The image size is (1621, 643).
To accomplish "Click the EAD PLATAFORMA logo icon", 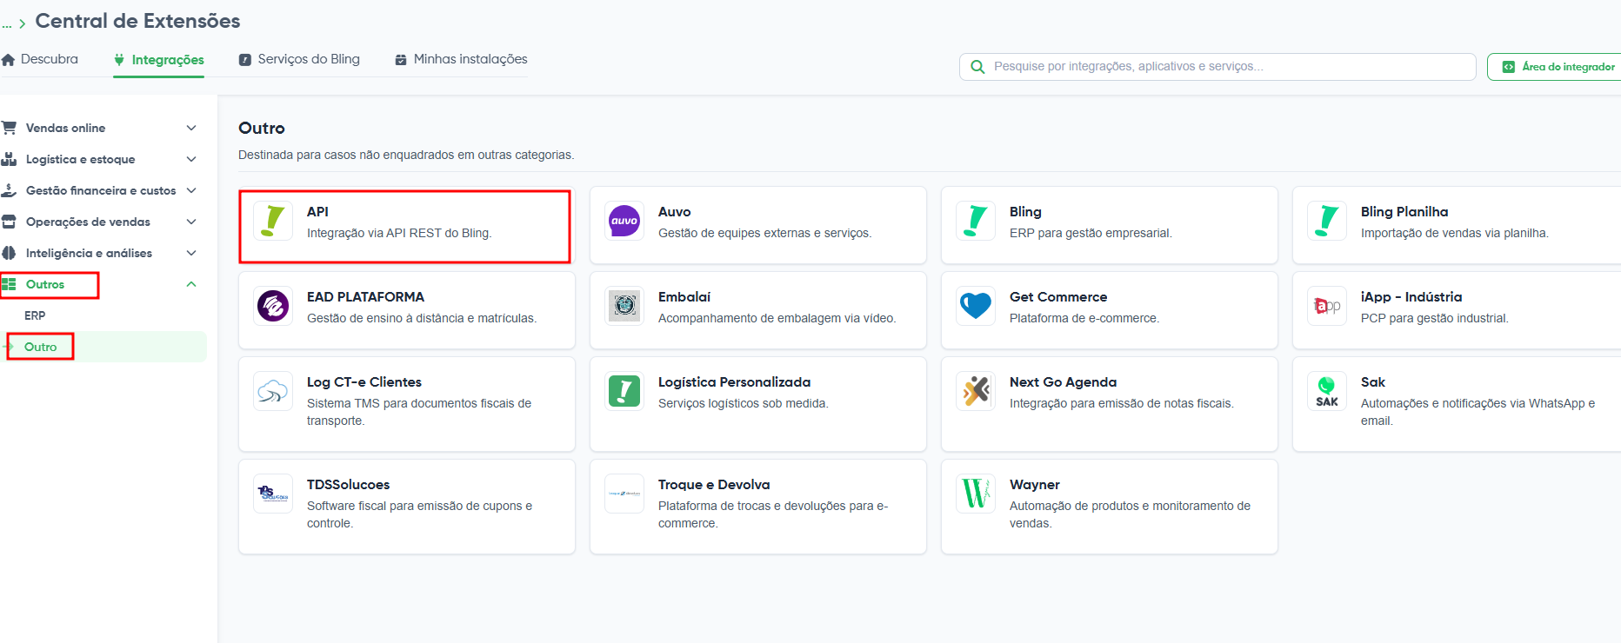I will 273,306.
